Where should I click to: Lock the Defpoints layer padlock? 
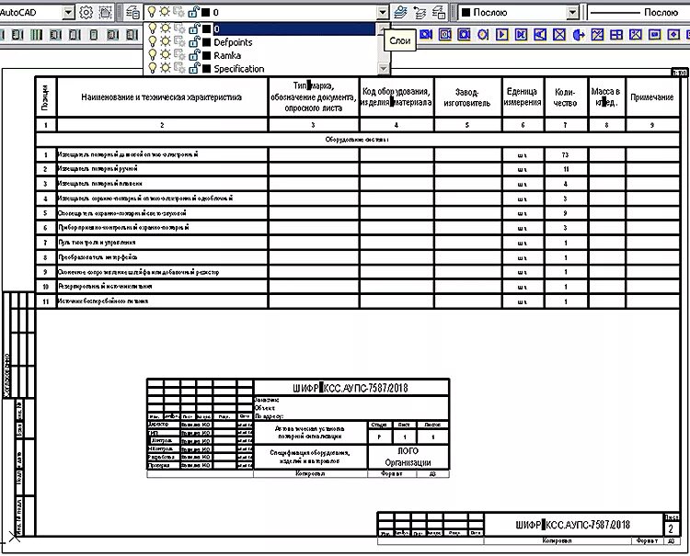[x=194, y=41]
